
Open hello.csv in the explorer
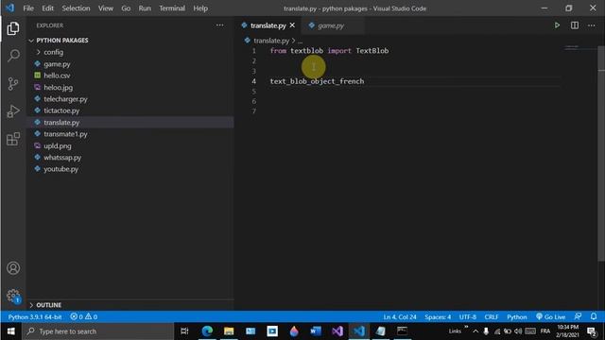[57, 76]
